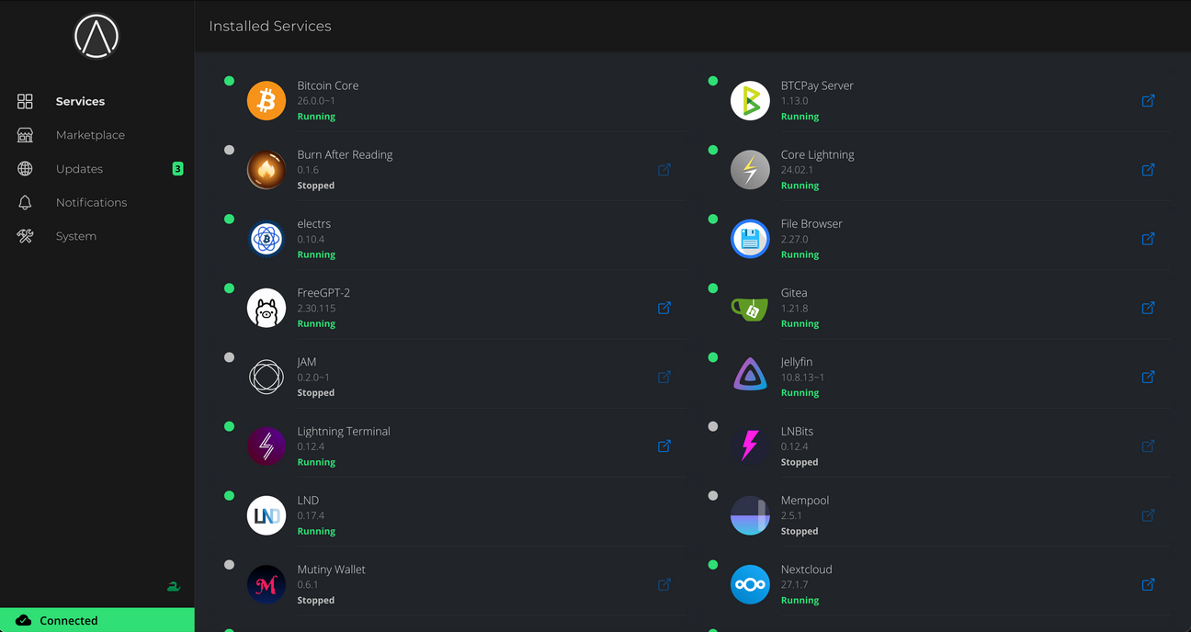Click the FreeGPT-2 app icon

pyautogui.click(x=266, y=307)
